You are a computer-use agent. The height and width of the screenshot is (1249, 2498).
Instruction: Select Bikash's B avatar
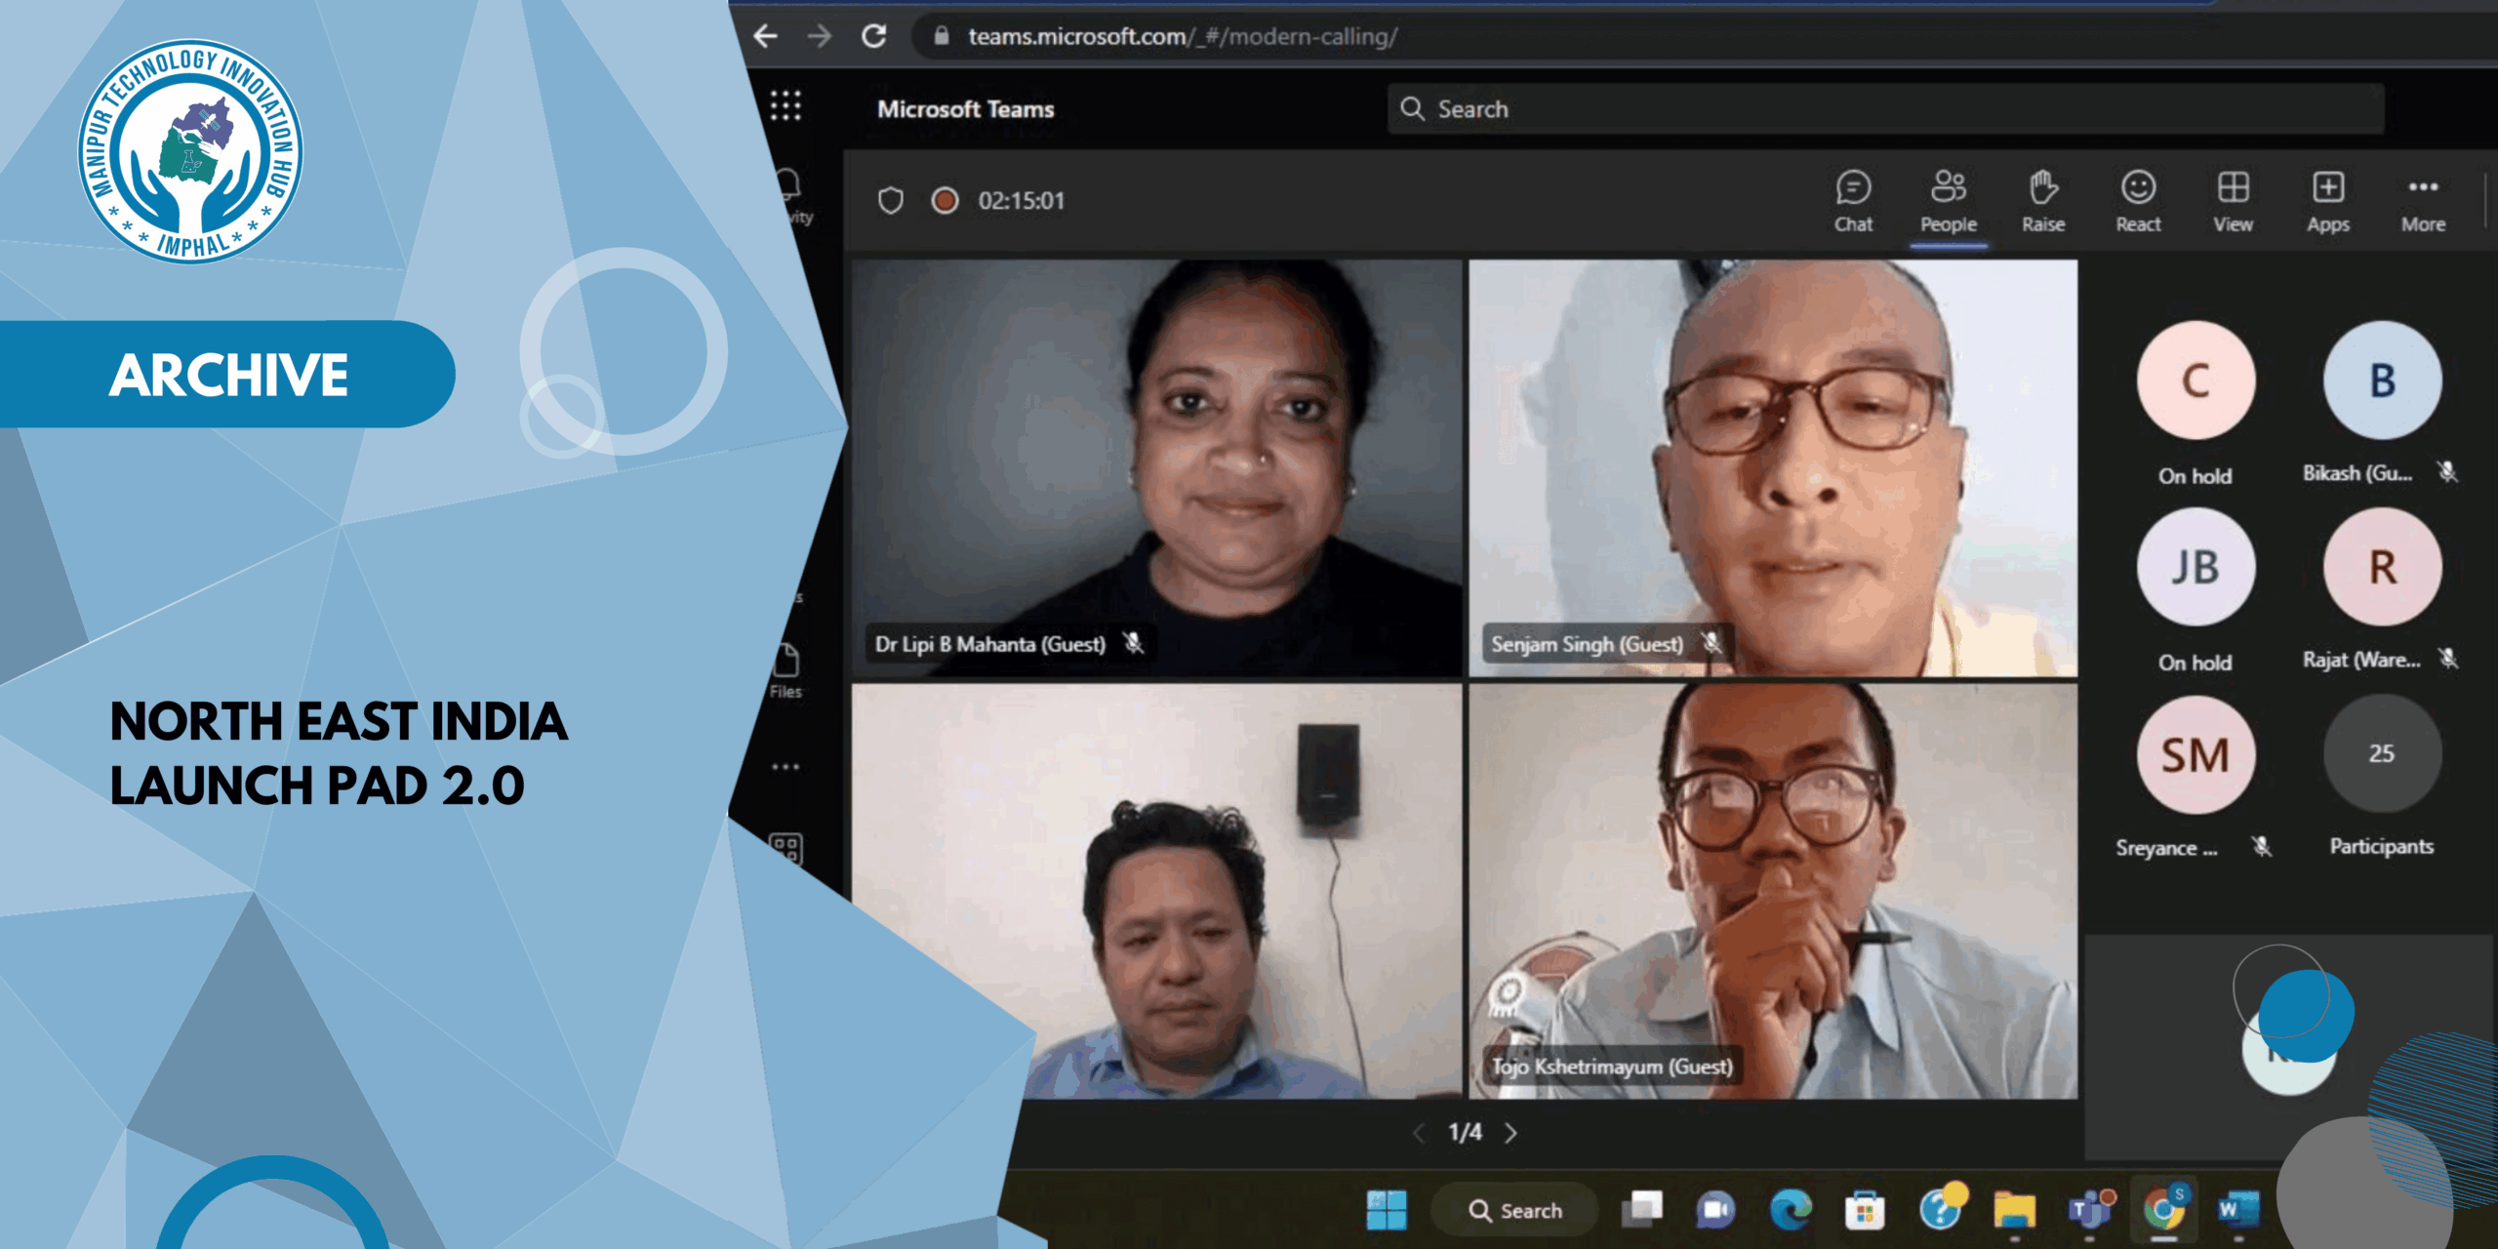tap(2382, 381)
